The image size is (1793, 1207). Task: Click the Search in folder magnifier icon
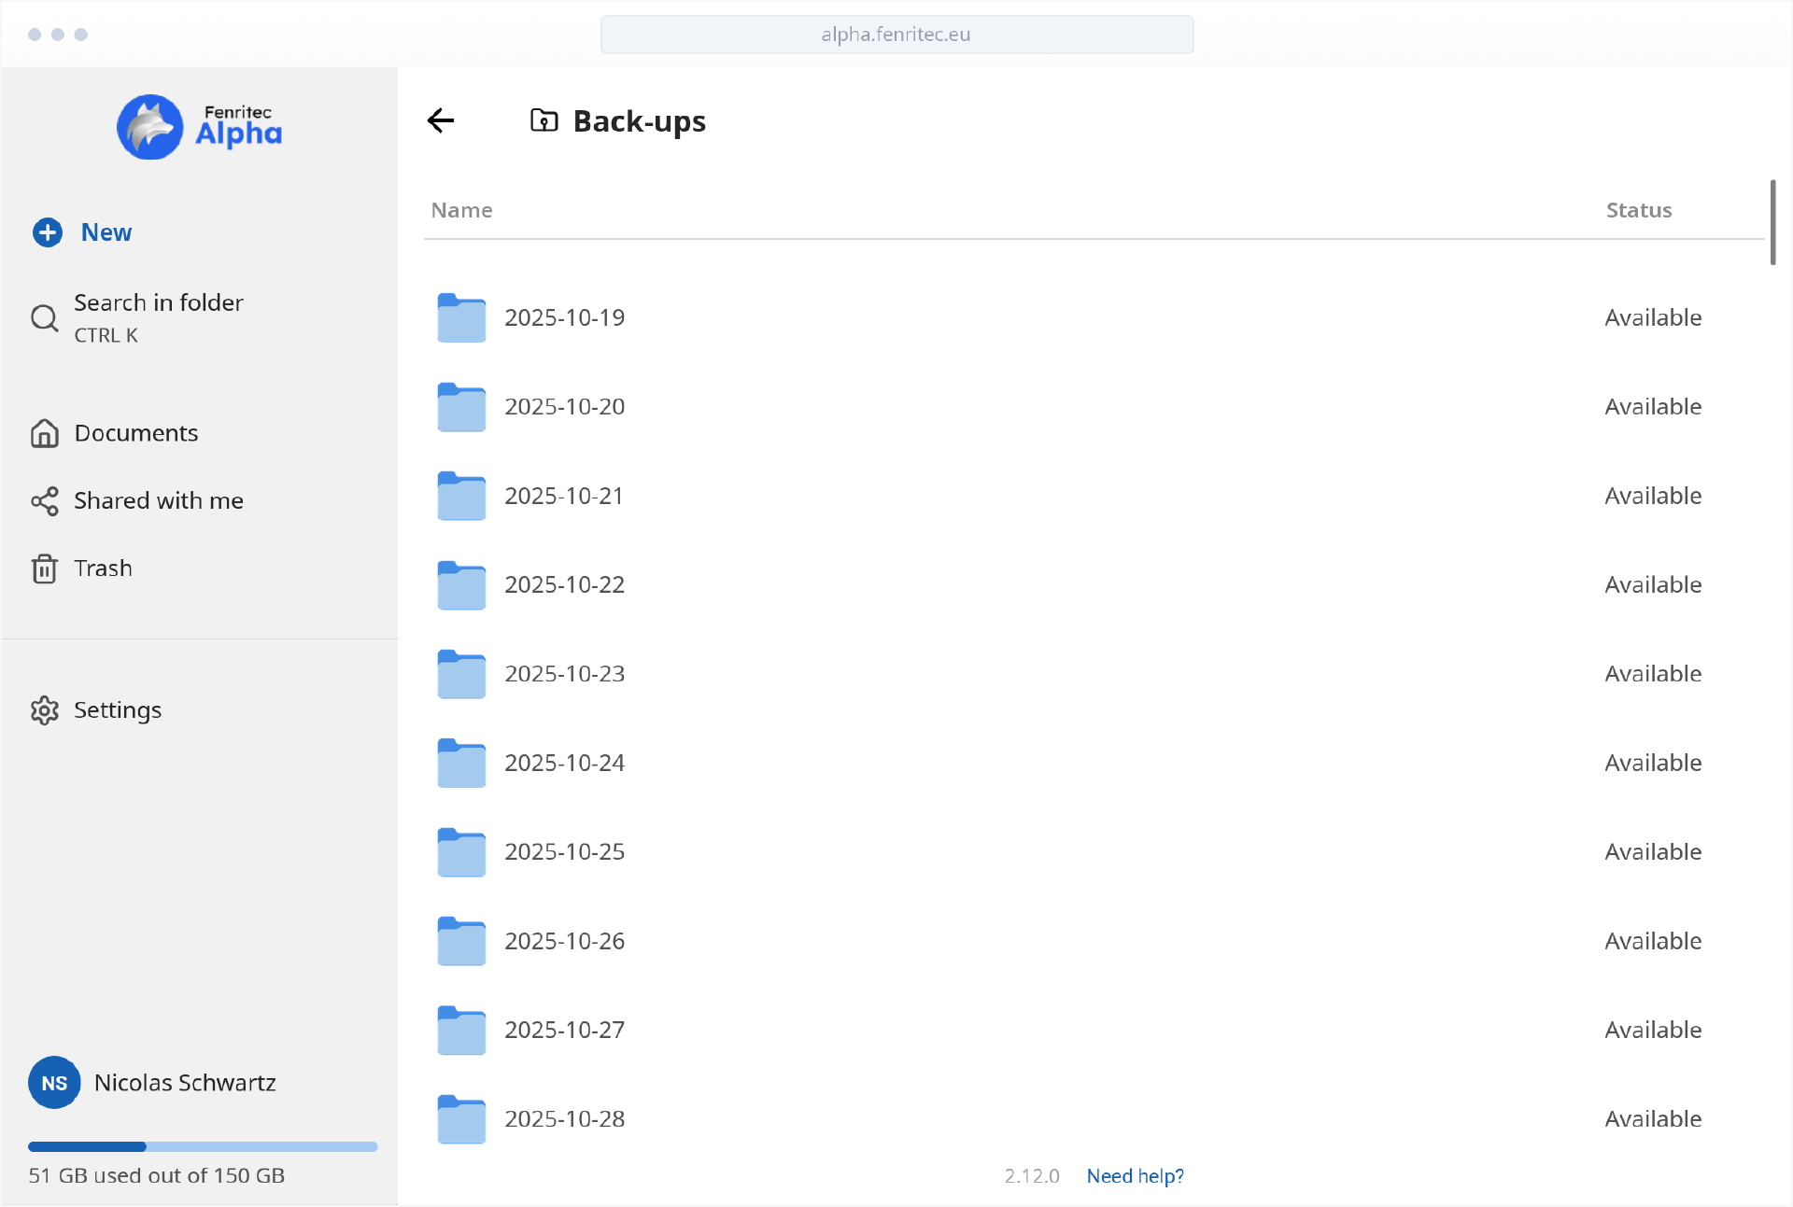44,318
